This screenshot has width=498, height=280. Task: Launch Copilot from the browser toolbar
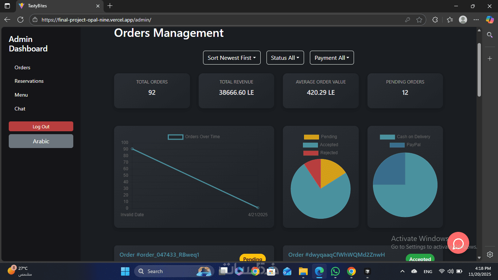click(x=490, y=20)
